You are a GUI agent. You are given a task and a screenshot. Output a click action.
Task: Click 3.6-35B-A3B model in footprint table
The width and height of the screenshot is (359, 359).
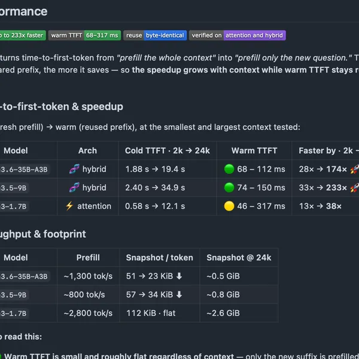[24, 276]
